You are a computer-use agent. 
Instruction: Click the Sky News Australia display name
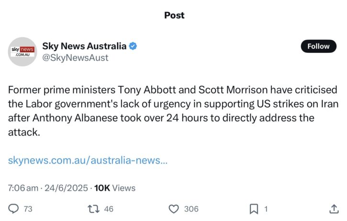[x=84, y=46]
